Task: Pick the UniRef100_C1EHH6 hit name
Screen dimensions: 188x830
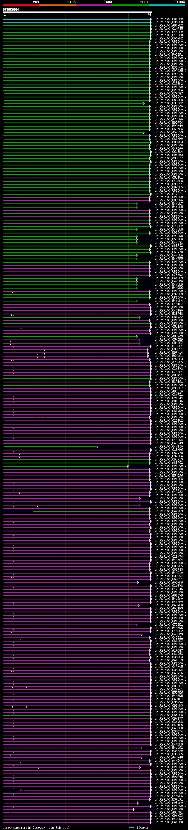Action: tap(168, 450)
